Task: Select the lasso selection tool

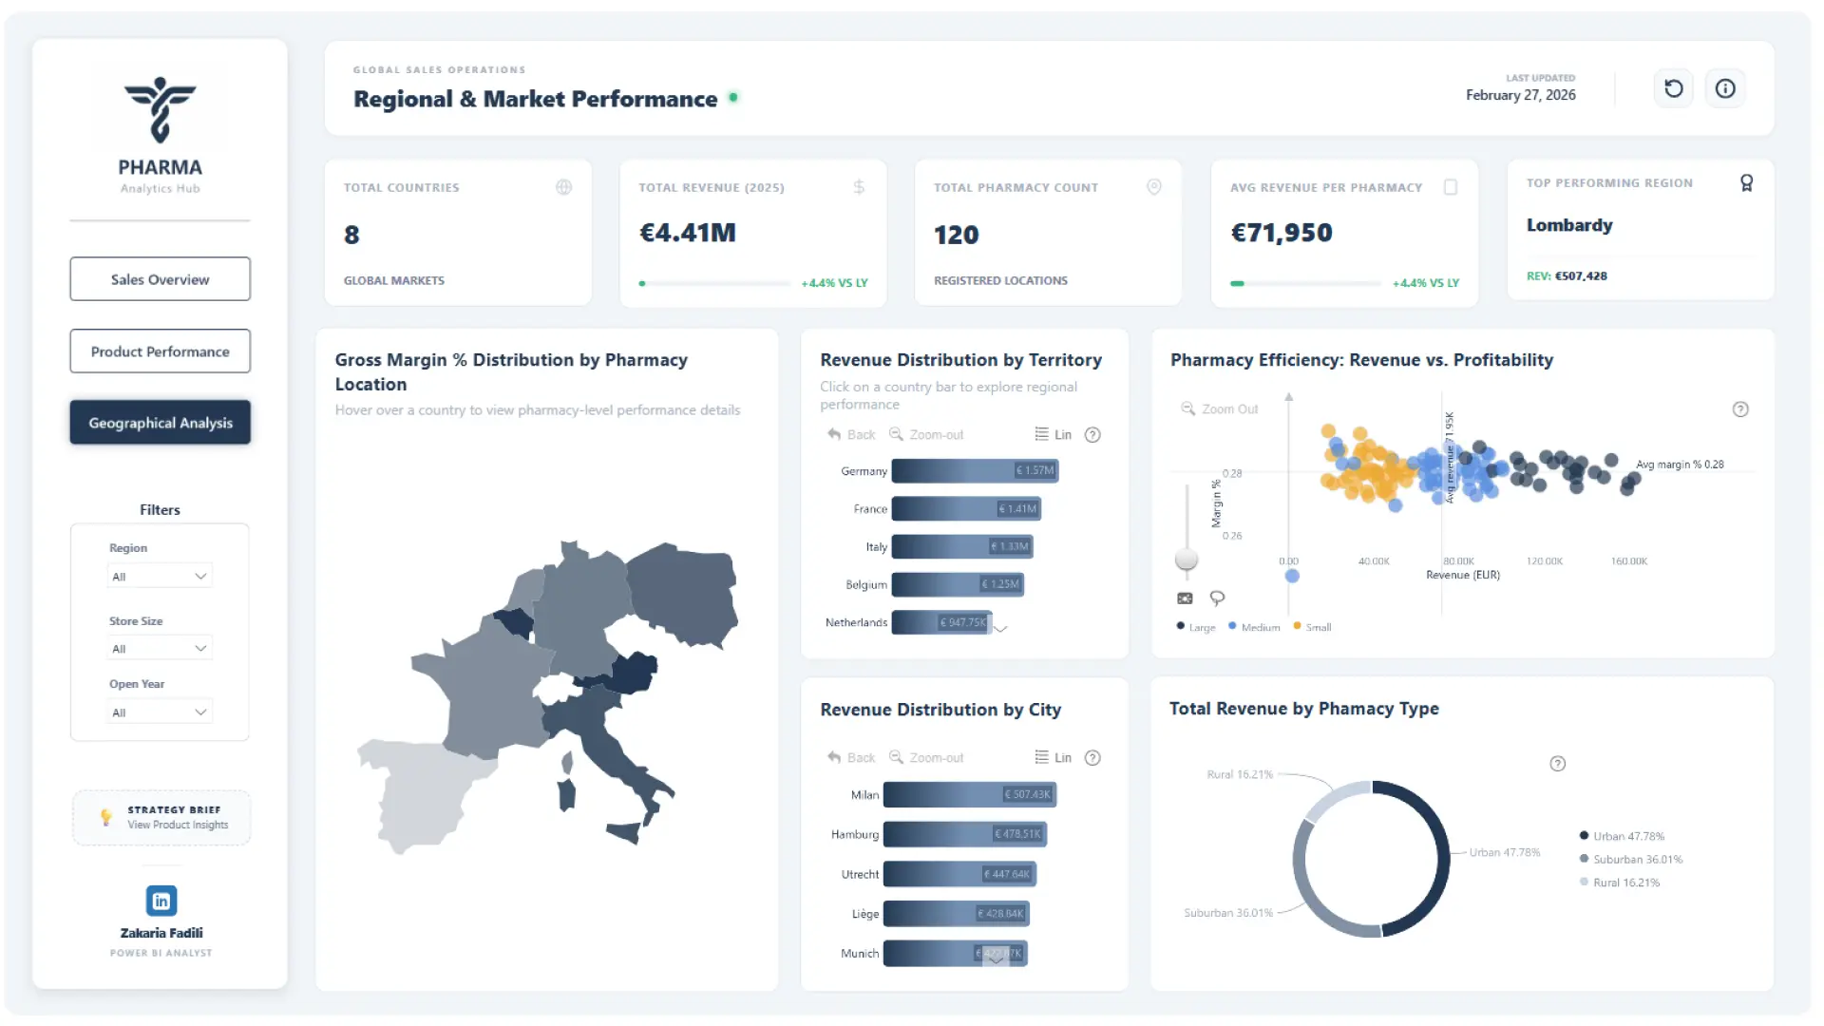Action: pyautogui.click(x=1217, y=598)
